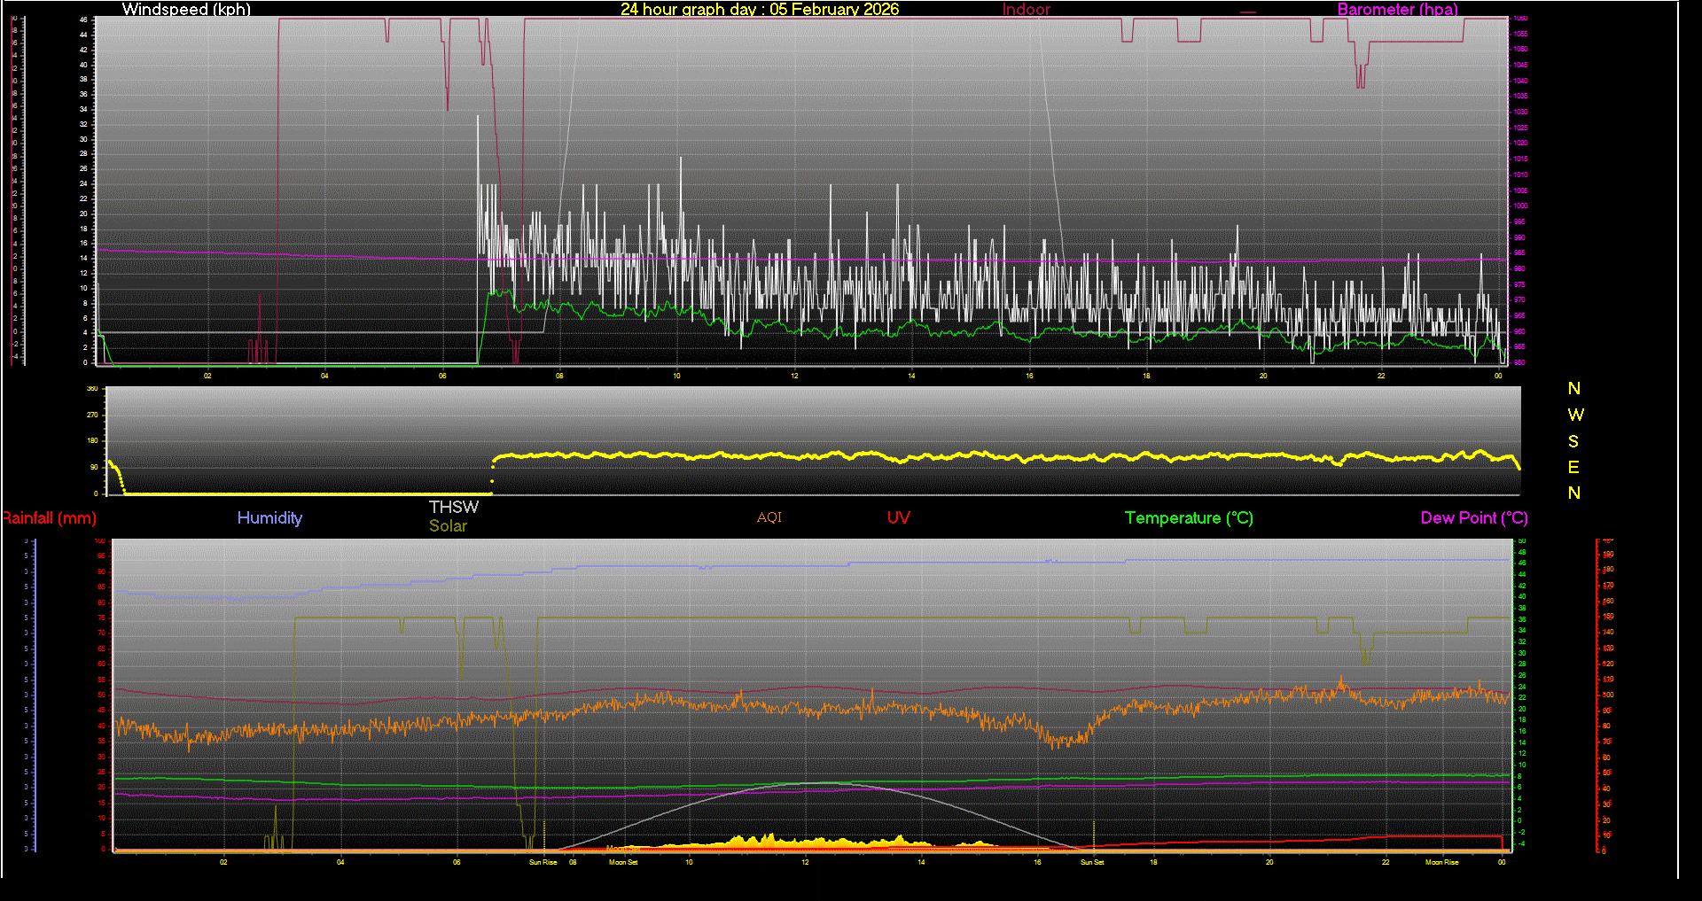Click the Windspeed (kph) legend label
Screen dimensions: 1702x901
click(x=186, y=10)
